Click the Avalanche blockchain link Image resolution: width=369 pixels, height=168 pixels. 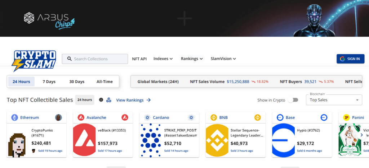click(96, 117)
